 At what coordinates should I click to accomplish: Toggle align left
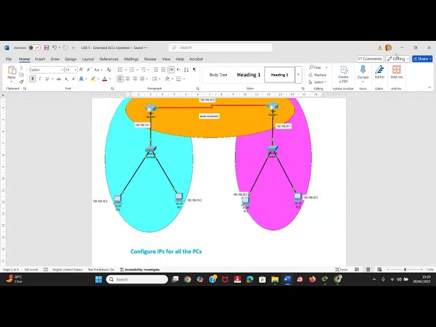tap(120, 79)
